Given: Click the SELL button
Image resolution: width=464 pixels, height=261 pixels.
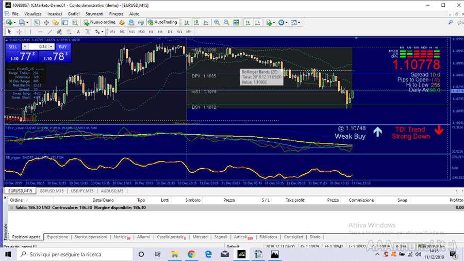Looking at the screenshot, I should (x=13, y=47).
